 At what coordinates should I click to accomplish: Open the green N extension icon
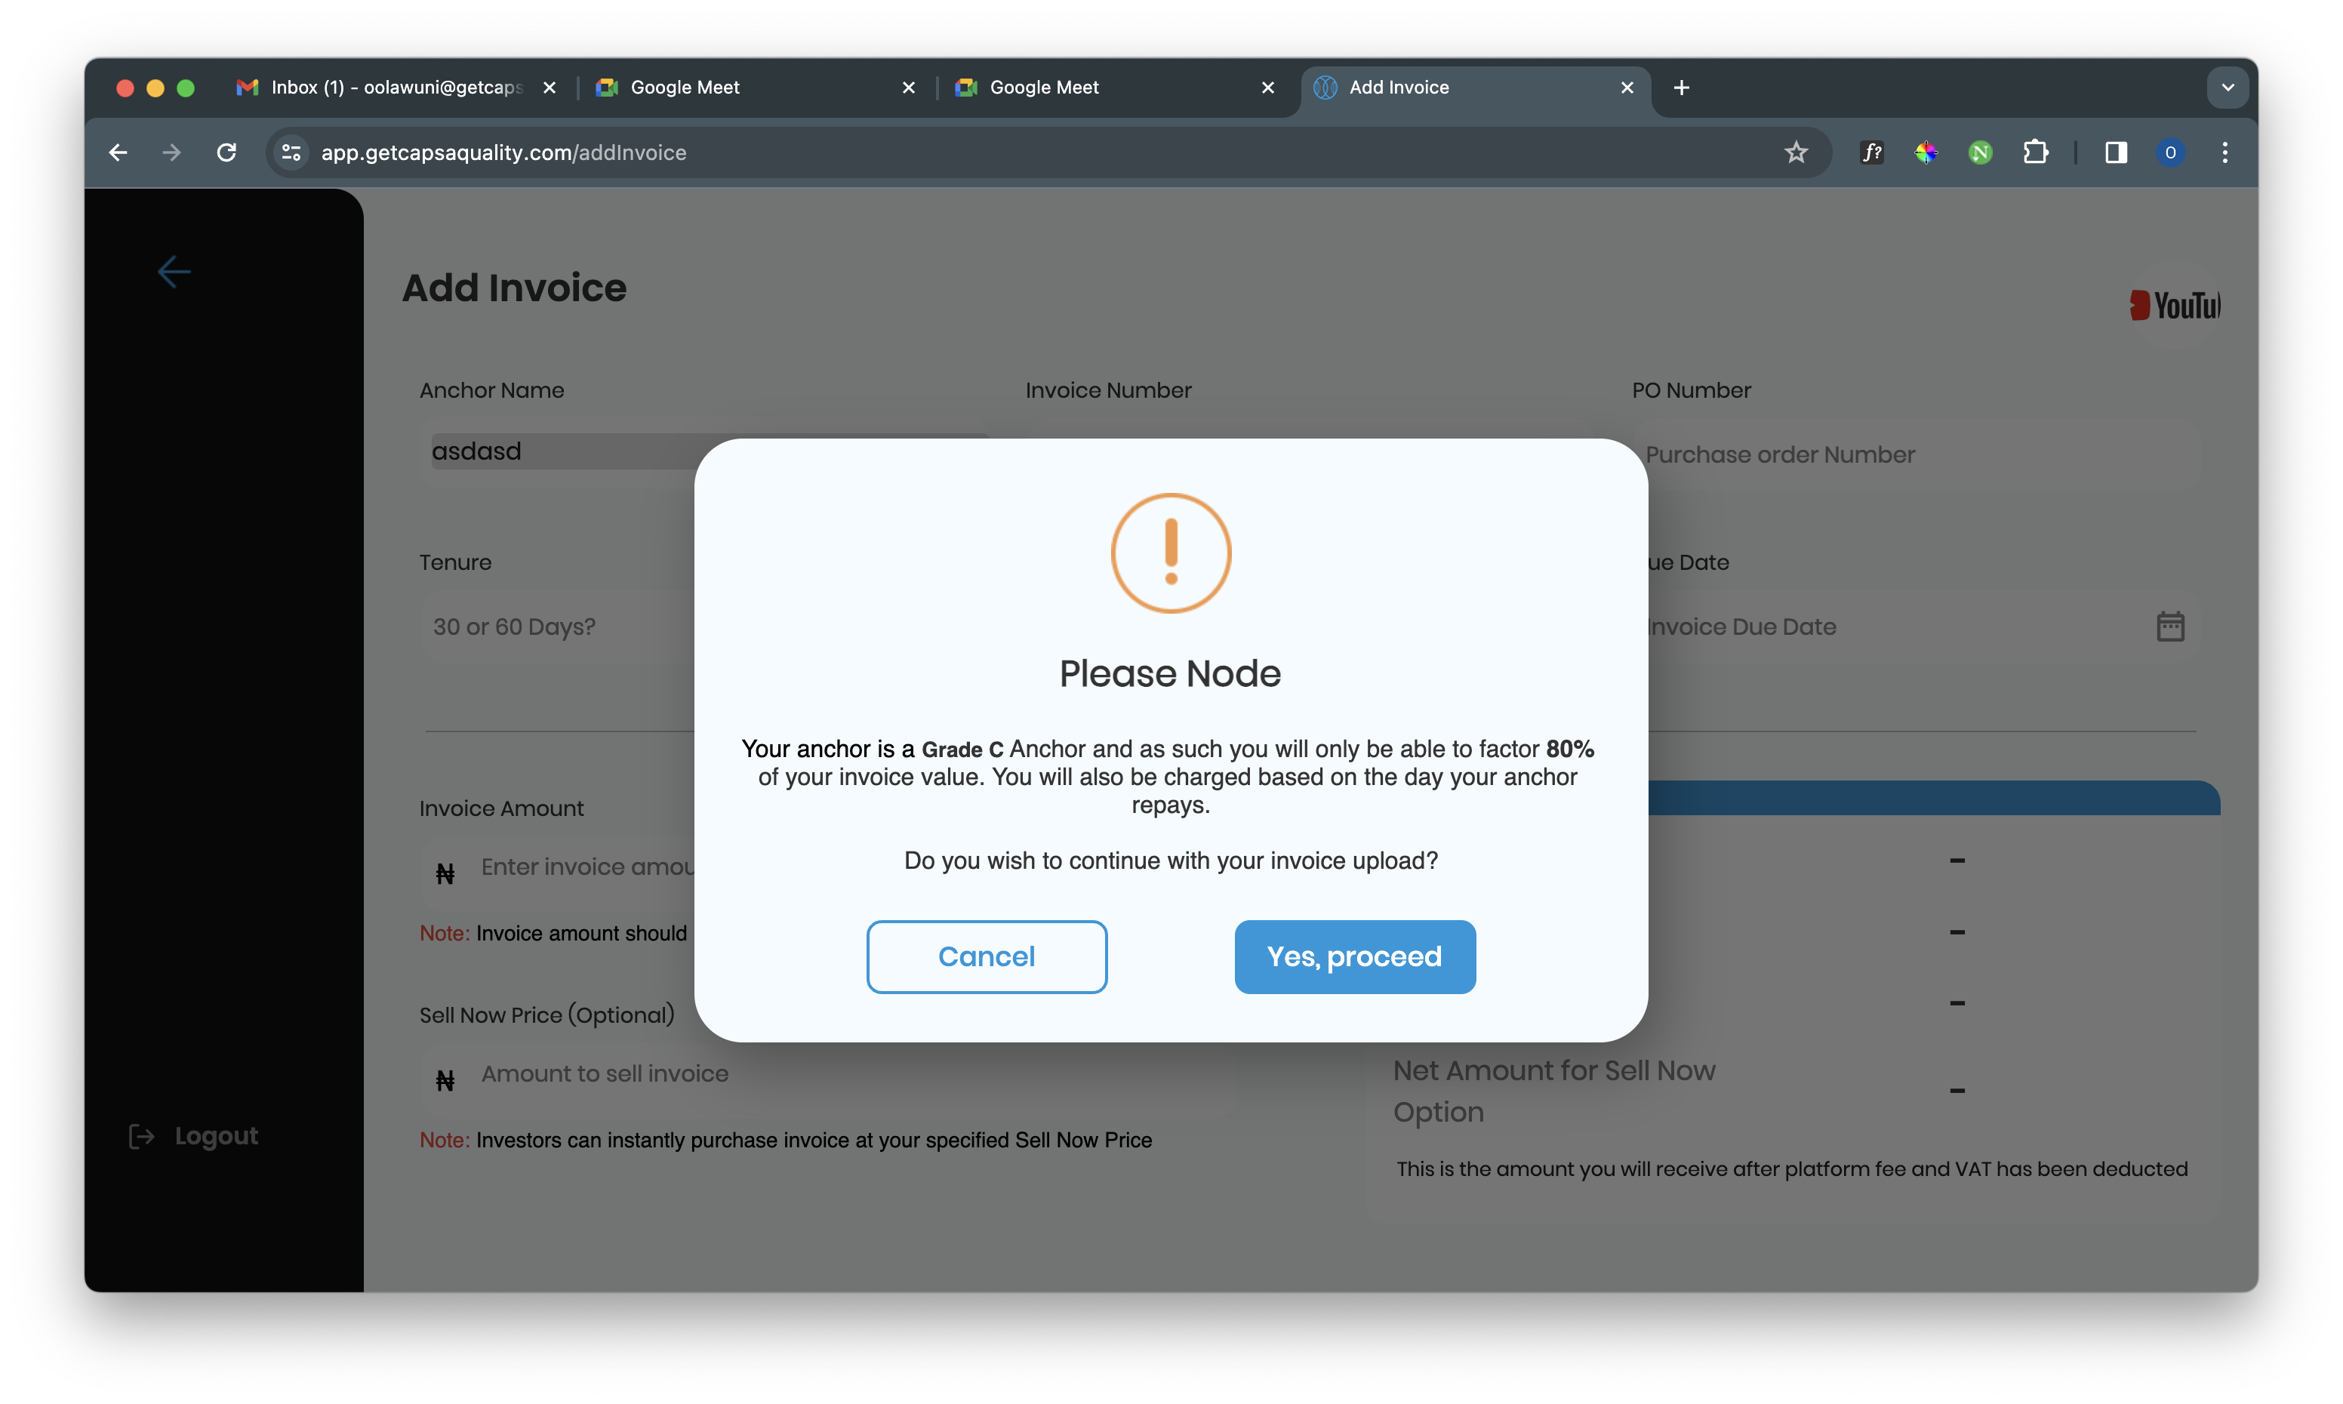pyautogui.click(x=1980, y=152)
